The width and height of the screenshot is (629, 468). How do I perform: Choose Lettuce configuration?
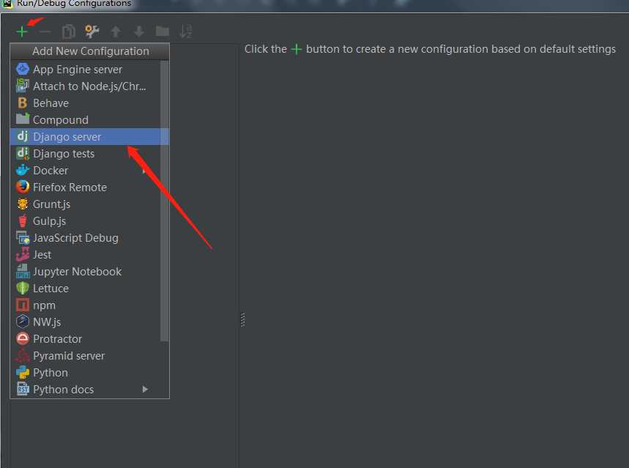pyautogui.click(x=86, y=288)
